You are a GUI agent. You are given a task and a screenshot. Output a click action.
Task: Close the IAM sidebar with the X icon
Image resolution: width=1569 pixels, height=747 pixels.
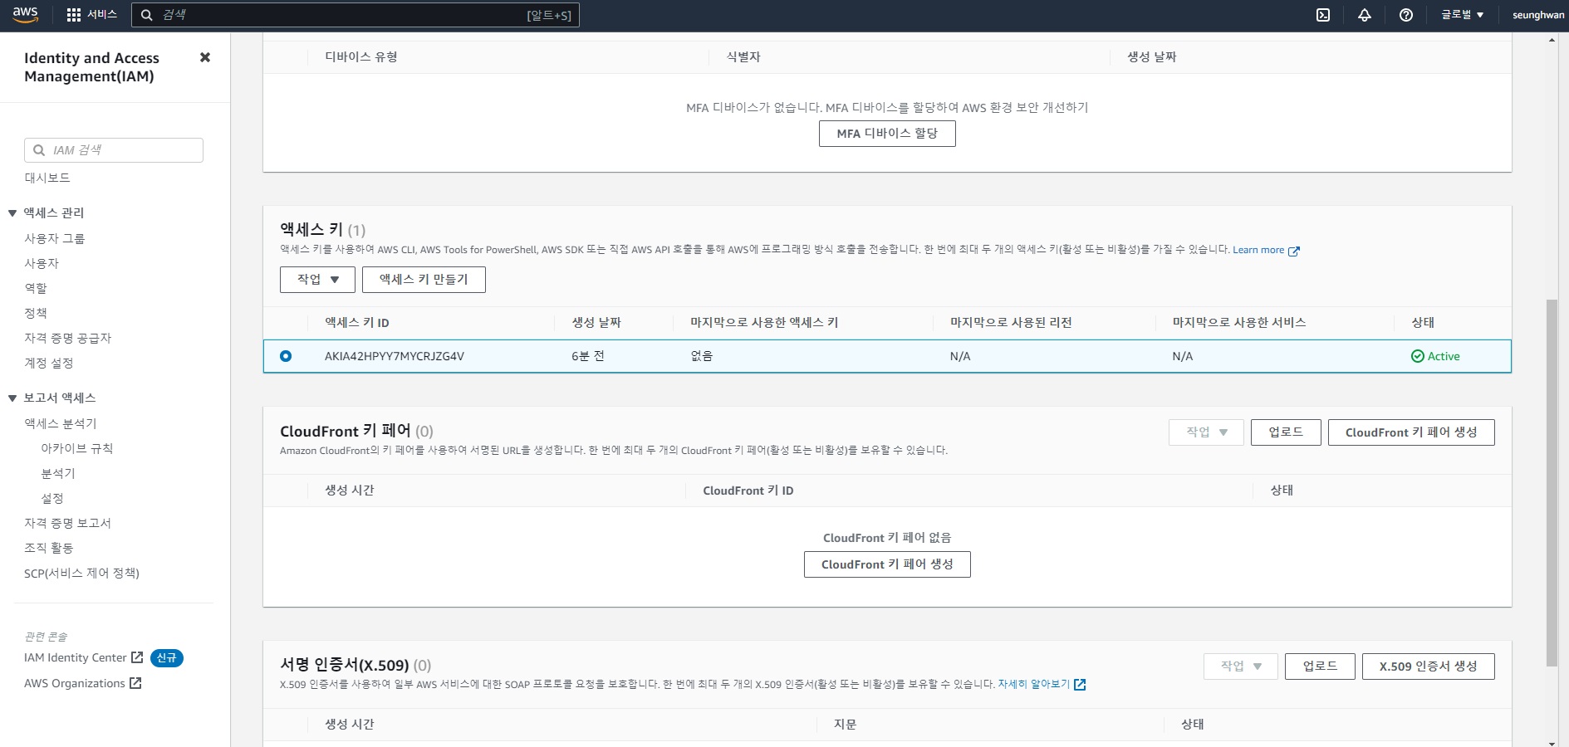click(x=205, y=57)
